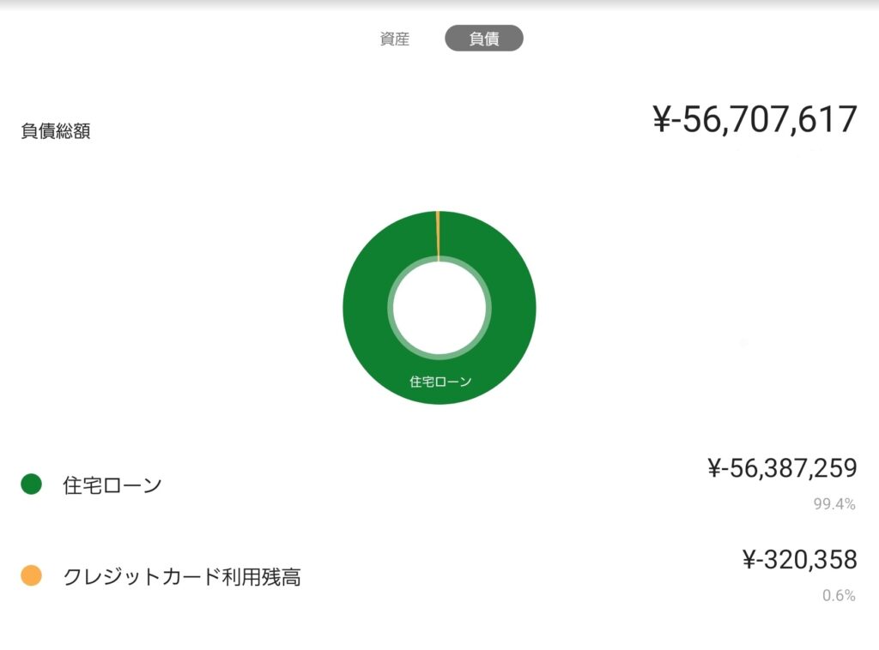Click the gray shadow strip at top
The image size is (879, 650).
[x=439, y=4]
